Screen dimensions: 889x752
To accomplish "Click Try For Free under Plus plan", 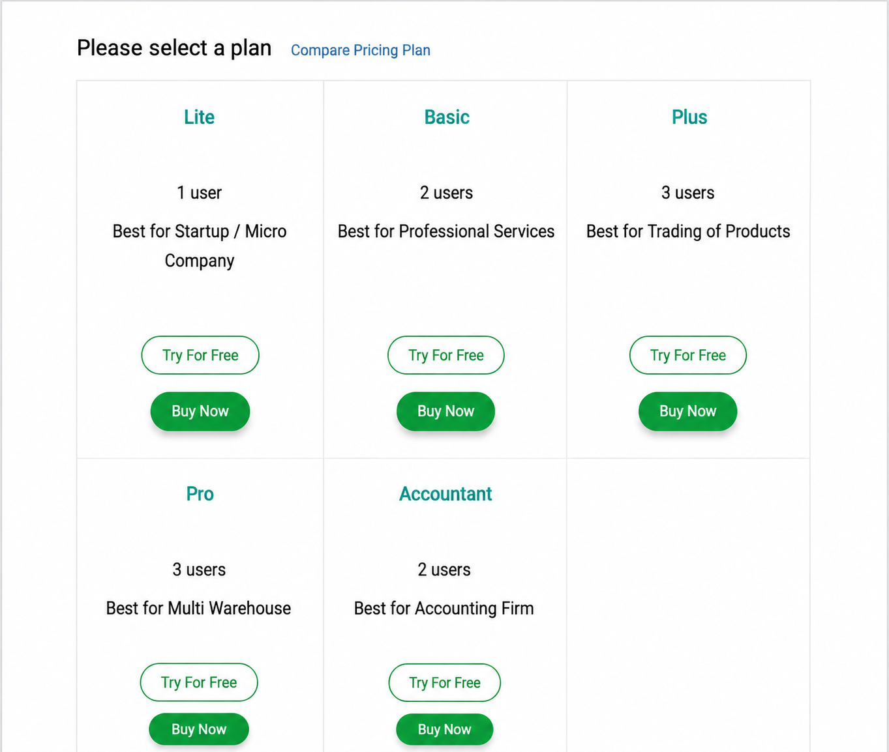I will 688,355.
